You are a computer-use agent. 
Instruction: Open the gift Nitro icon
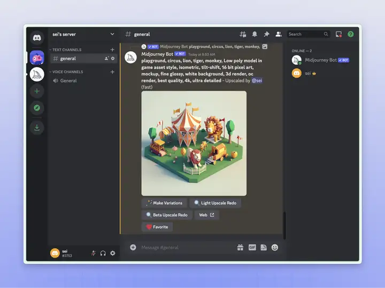click(x=241, y=247)
